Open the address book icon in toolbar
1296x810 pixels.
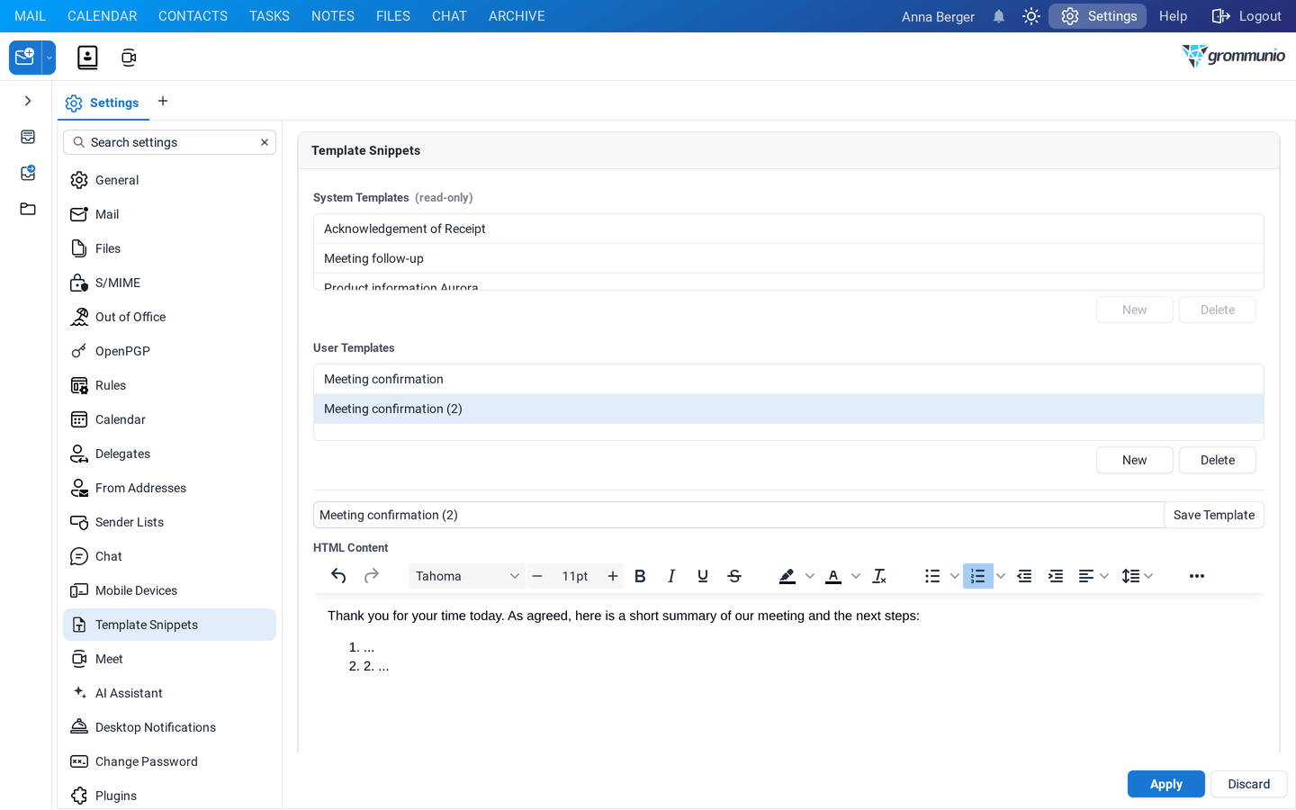(x=87, y=58)
